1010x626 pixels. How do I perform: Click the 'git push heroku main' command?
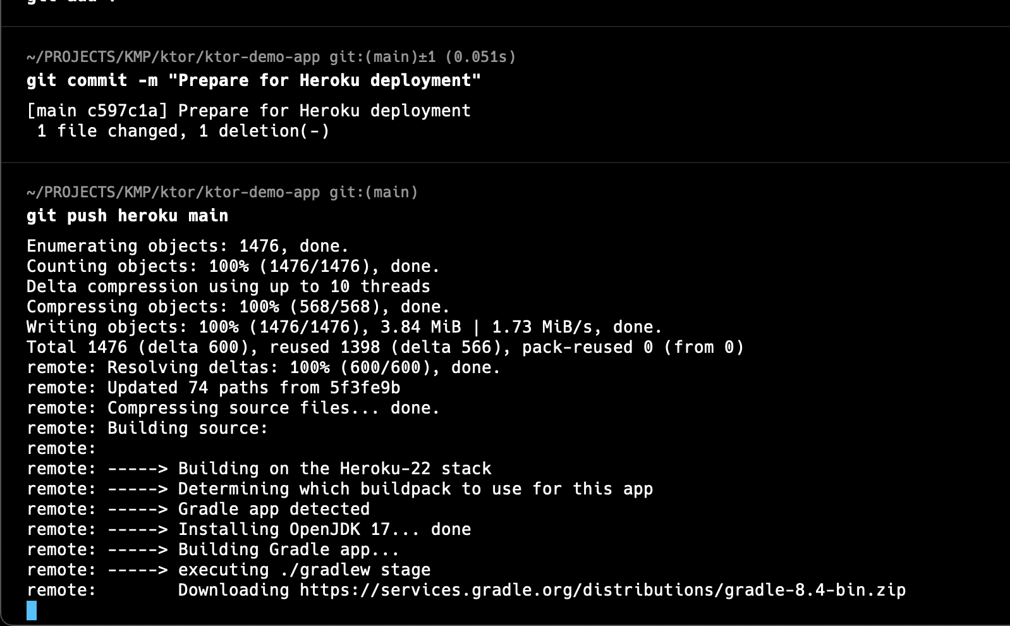tap(127, 216)
